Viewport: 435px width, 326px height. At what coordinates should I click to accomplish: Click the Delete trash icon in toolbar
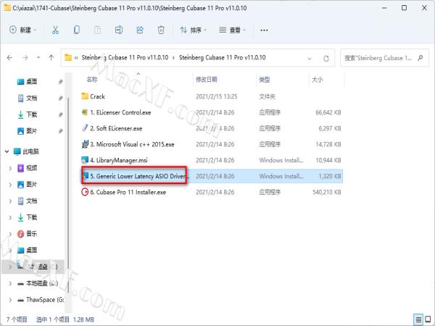(161, 30)
